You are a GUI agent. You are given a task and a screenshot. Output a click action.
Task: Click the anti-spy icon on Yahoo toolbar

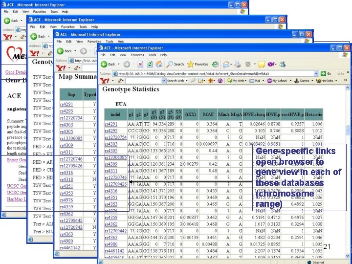[x=211, y=81]
